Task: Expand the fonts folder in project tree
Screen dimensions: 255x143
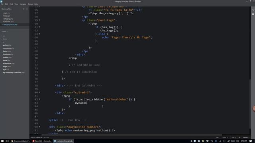Action: (x=4, y=39)
